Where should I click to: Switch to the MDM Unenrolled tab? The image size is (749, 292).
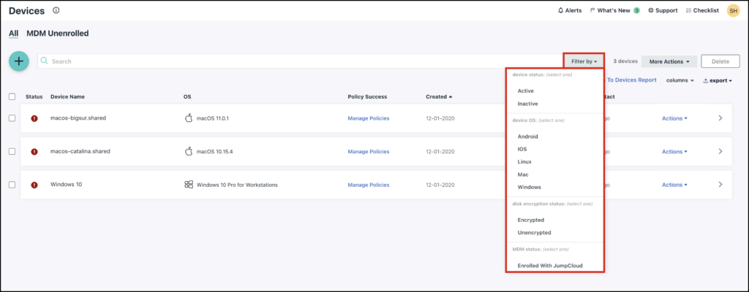tap(58, 34)
